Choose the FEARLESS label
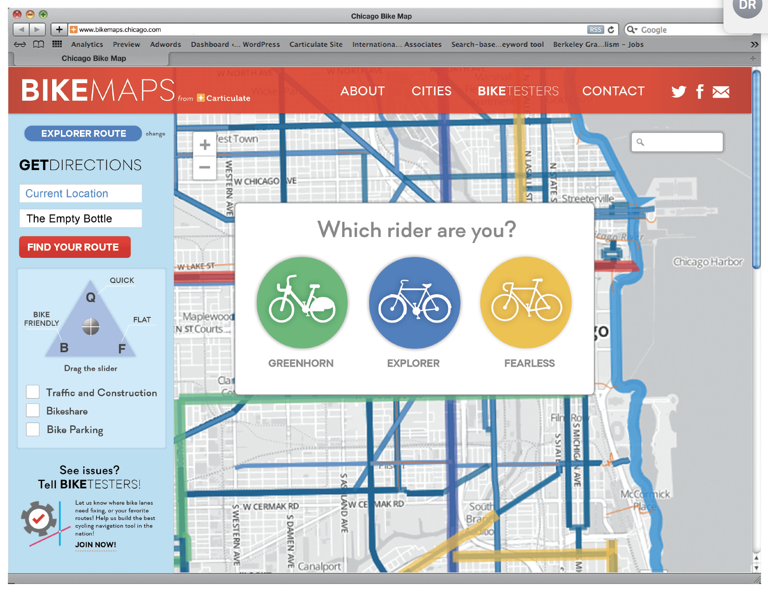Screen dimensions: 768x592 coord(529,363)
